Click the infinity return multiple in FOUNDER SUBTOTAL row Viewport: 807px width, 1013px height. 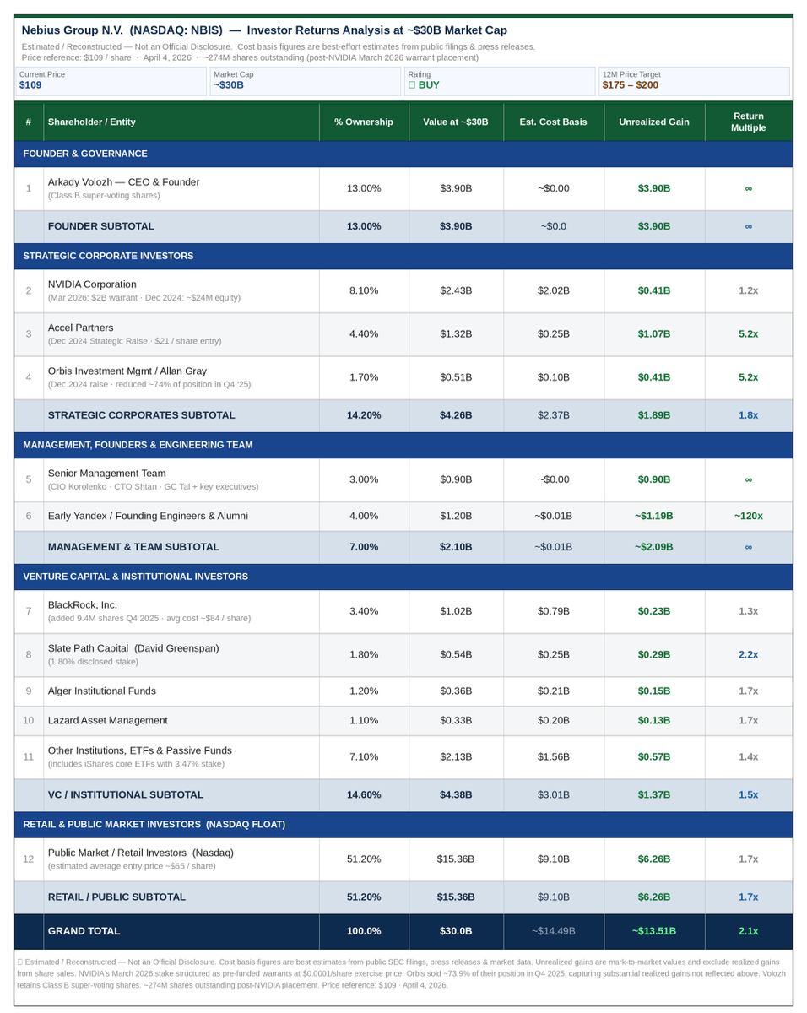pyautogui.click(x=749, y=226)
